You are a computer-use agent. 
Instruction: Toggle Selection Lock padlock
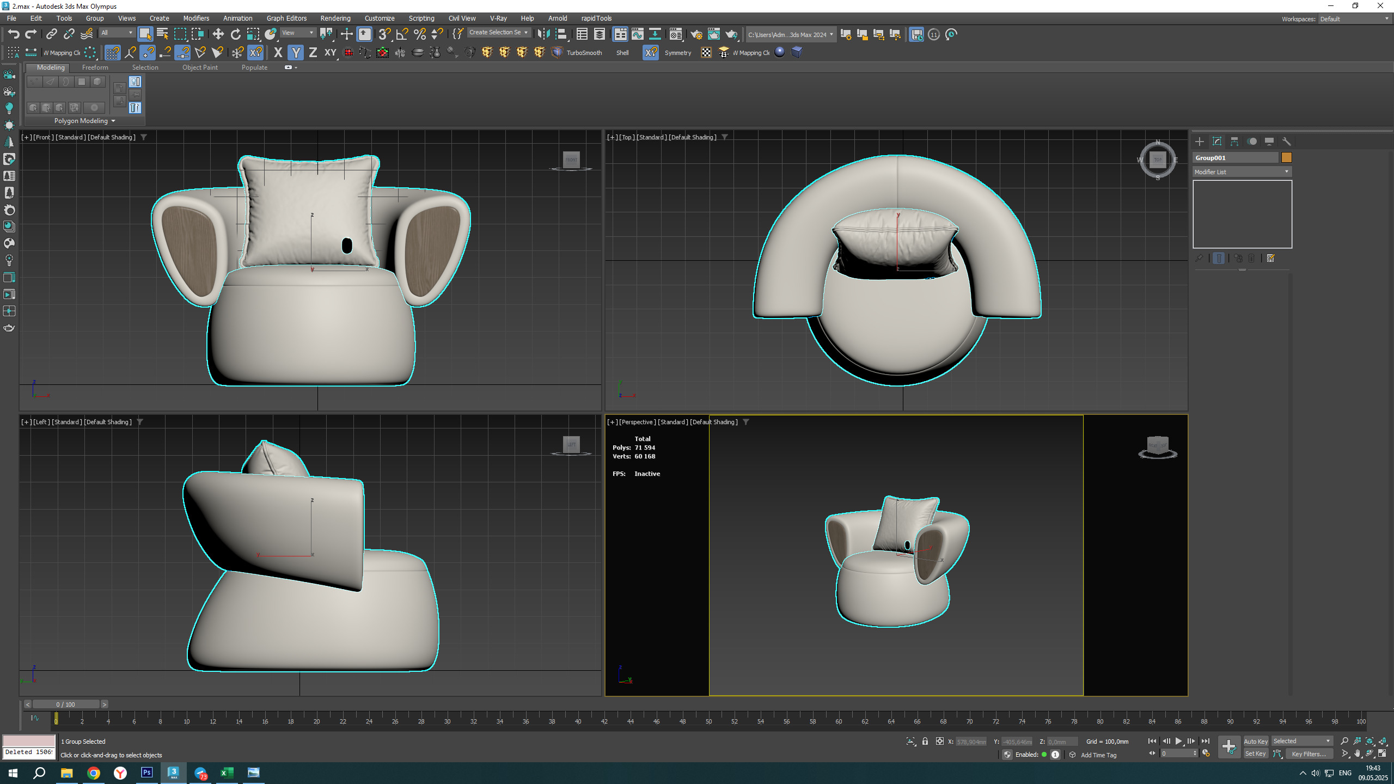pos(925,742)
